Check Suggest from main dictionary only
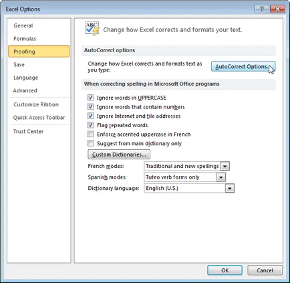 tap(90, 143)
